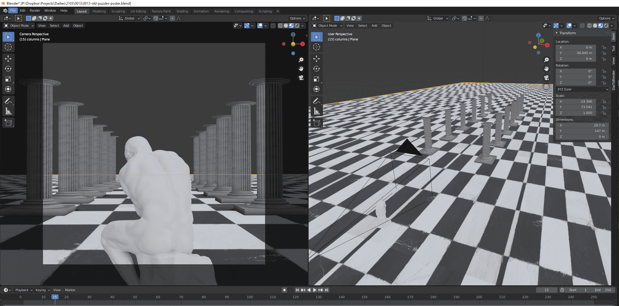
Task: Toggle camera view icon in left viewport
Action: [301, 78]
